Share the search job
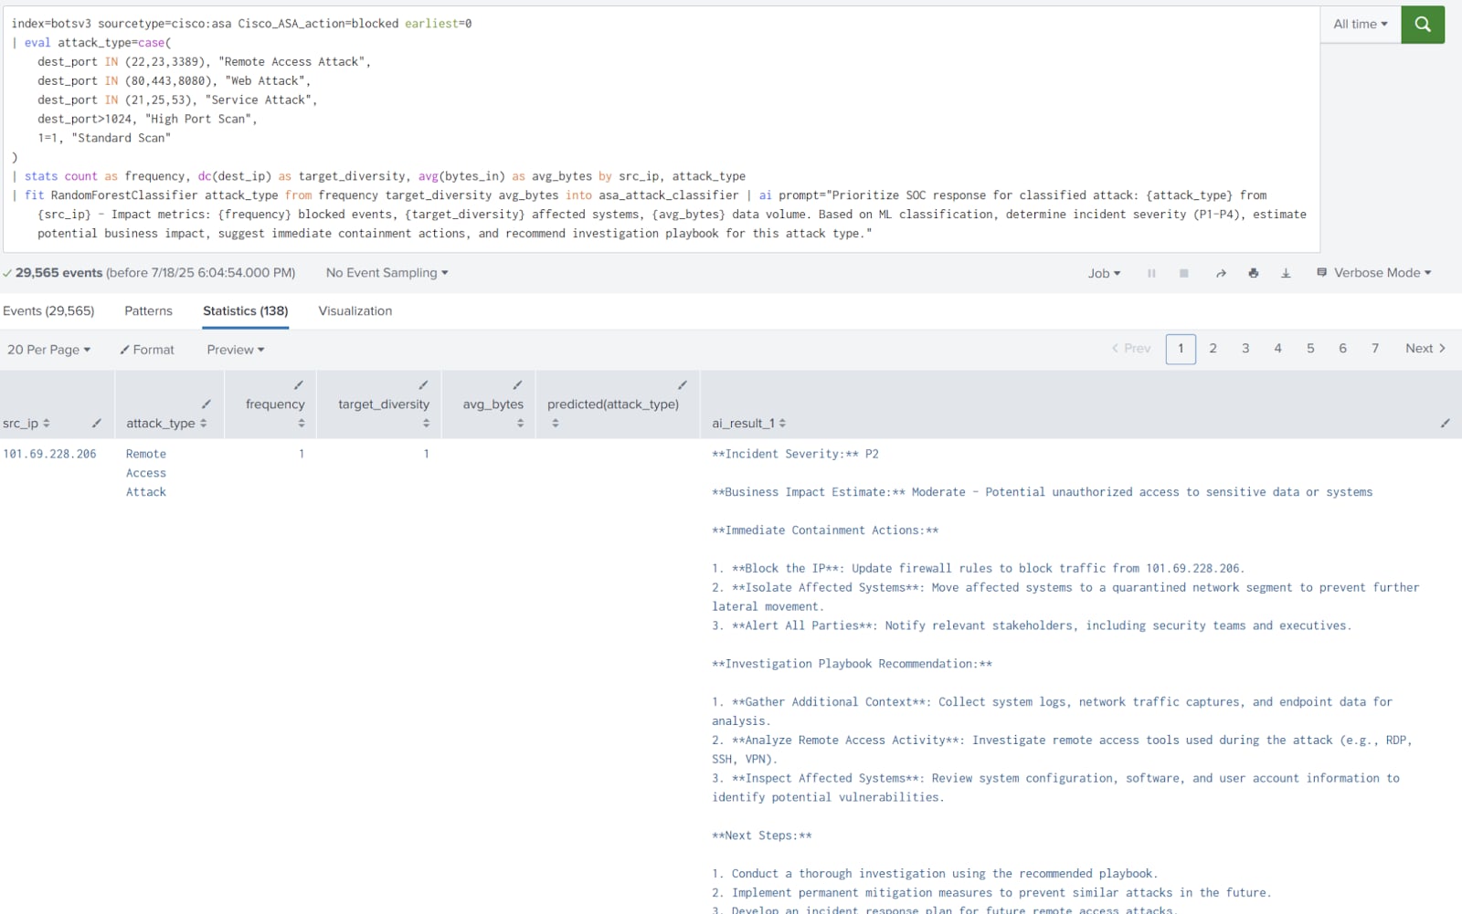 click(1221, 273)
